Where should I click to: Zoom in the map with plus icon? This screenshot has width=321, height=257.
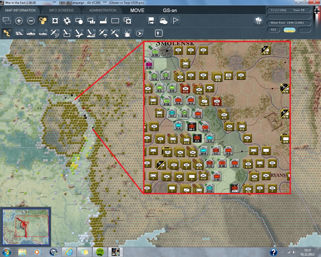(x=19, y=21)
